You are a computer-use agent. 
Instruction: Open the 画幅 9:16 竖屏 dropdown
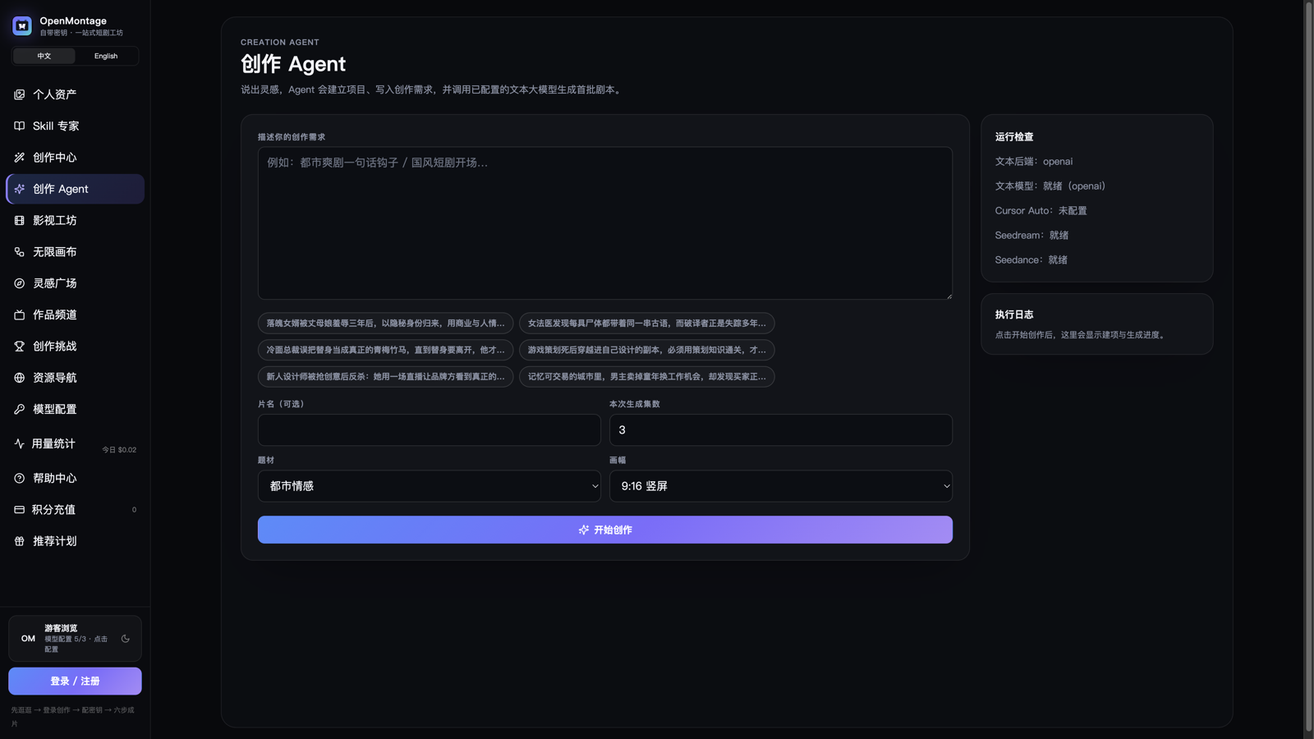pos(781,486)
